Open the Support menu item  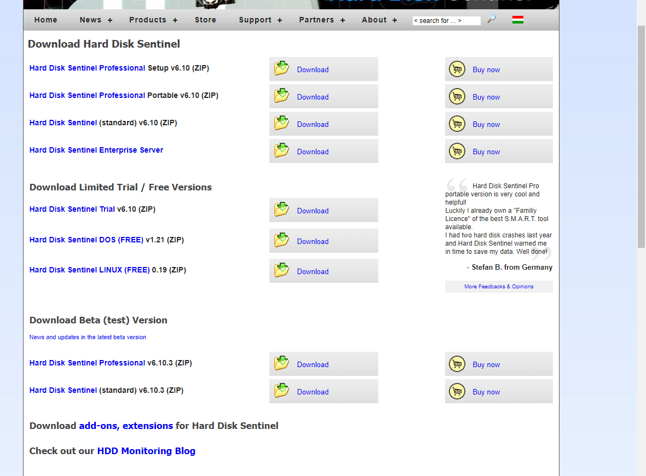coord(255,20)
